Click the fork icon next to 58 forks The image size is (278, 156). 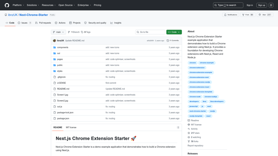click(x=189, y=141)
